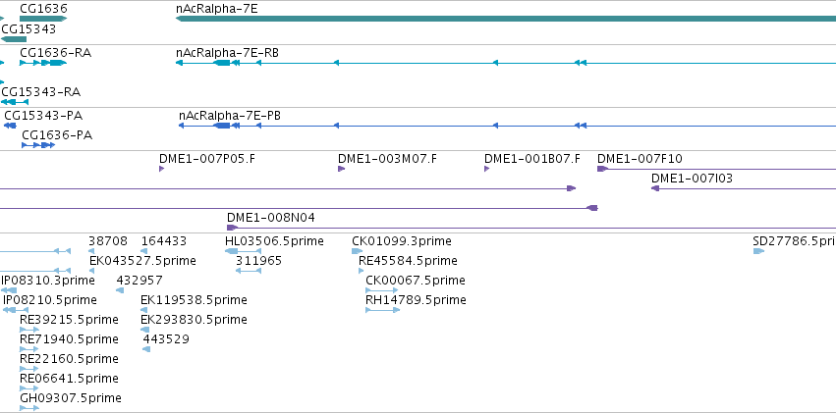This screenshot has height=413, width=836.
Task: Select the 443529 EST arrow
Action: [x=146, y=349]
